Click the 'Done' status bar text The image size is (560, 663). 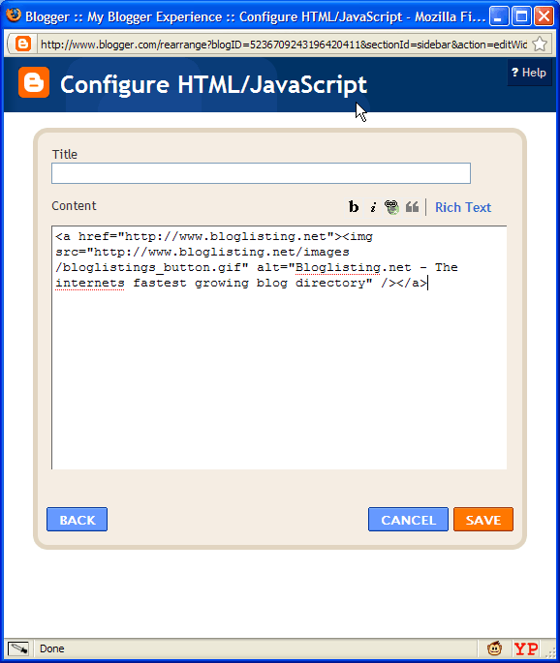[x=52, y=648]
